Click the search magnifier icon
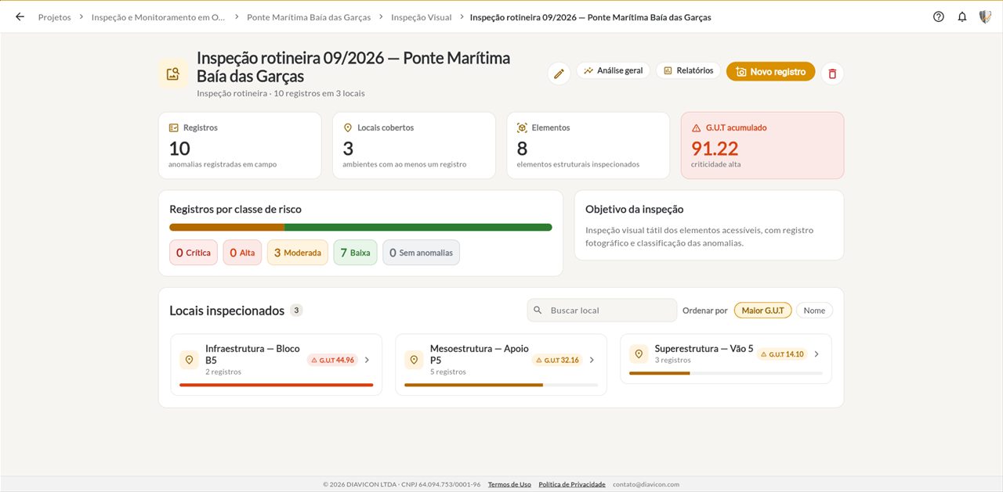Image resolution: width=1003 pixels, height=492 pixels. point(538,311)
